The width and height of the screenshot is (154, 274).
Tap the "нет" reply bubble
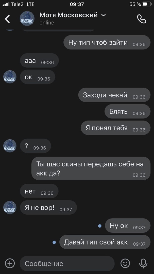39,191
